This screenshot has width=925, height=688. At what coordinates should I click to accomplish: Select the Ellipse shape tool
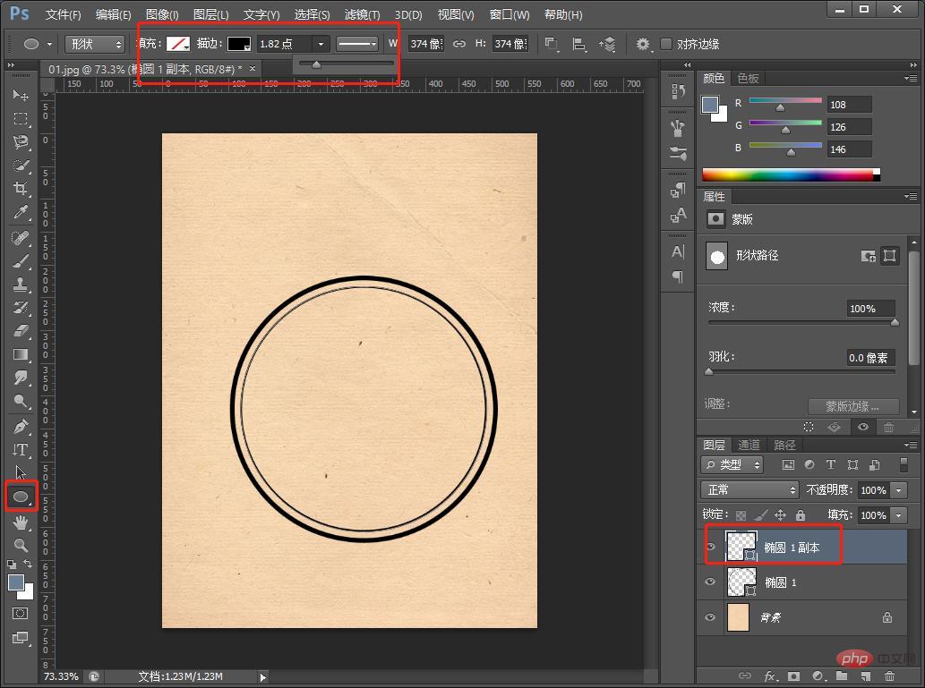tap(21, 496)
